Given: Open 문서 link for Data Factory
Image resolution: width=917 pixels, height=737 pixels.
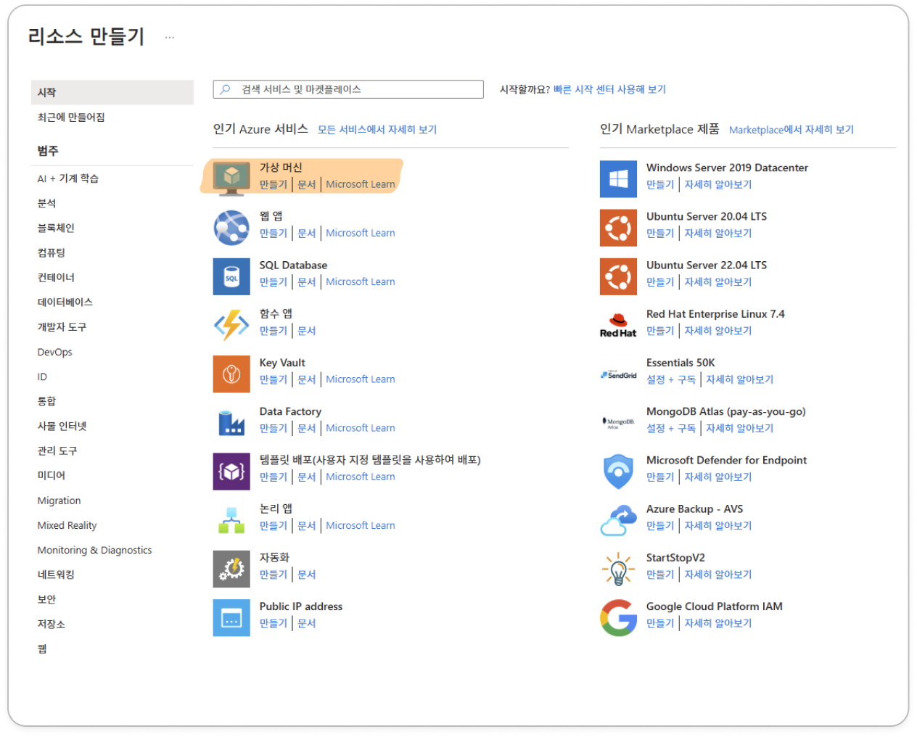Looking at the screenshot, I should click(307, 428).
